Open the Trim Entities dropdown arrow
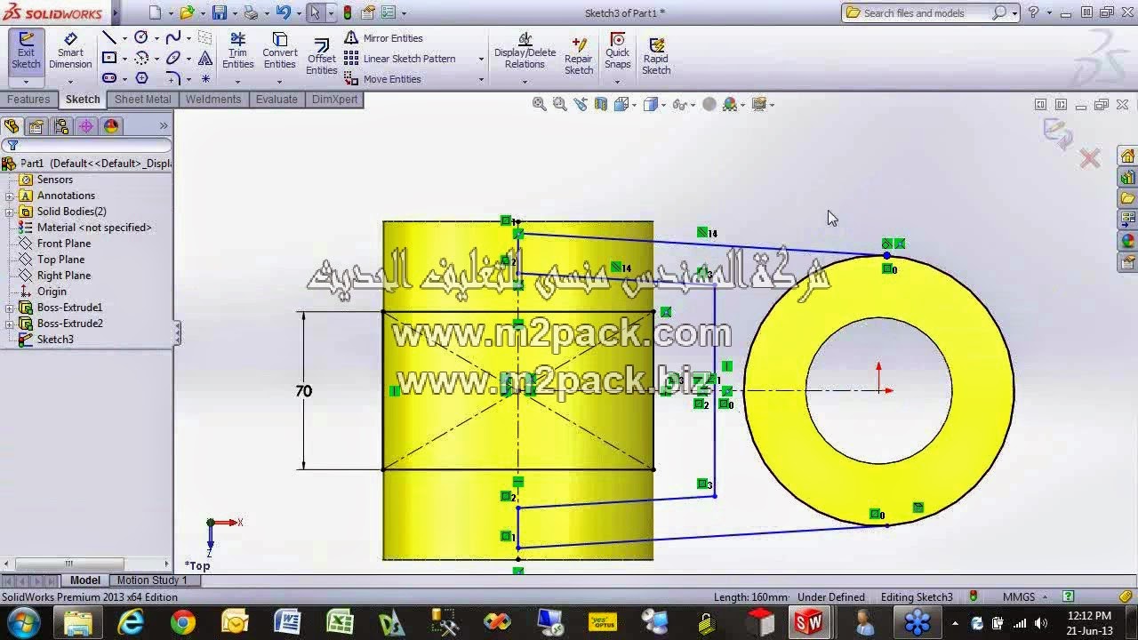This screenshot has width=1138, height=640. click(x=237, y=82)
